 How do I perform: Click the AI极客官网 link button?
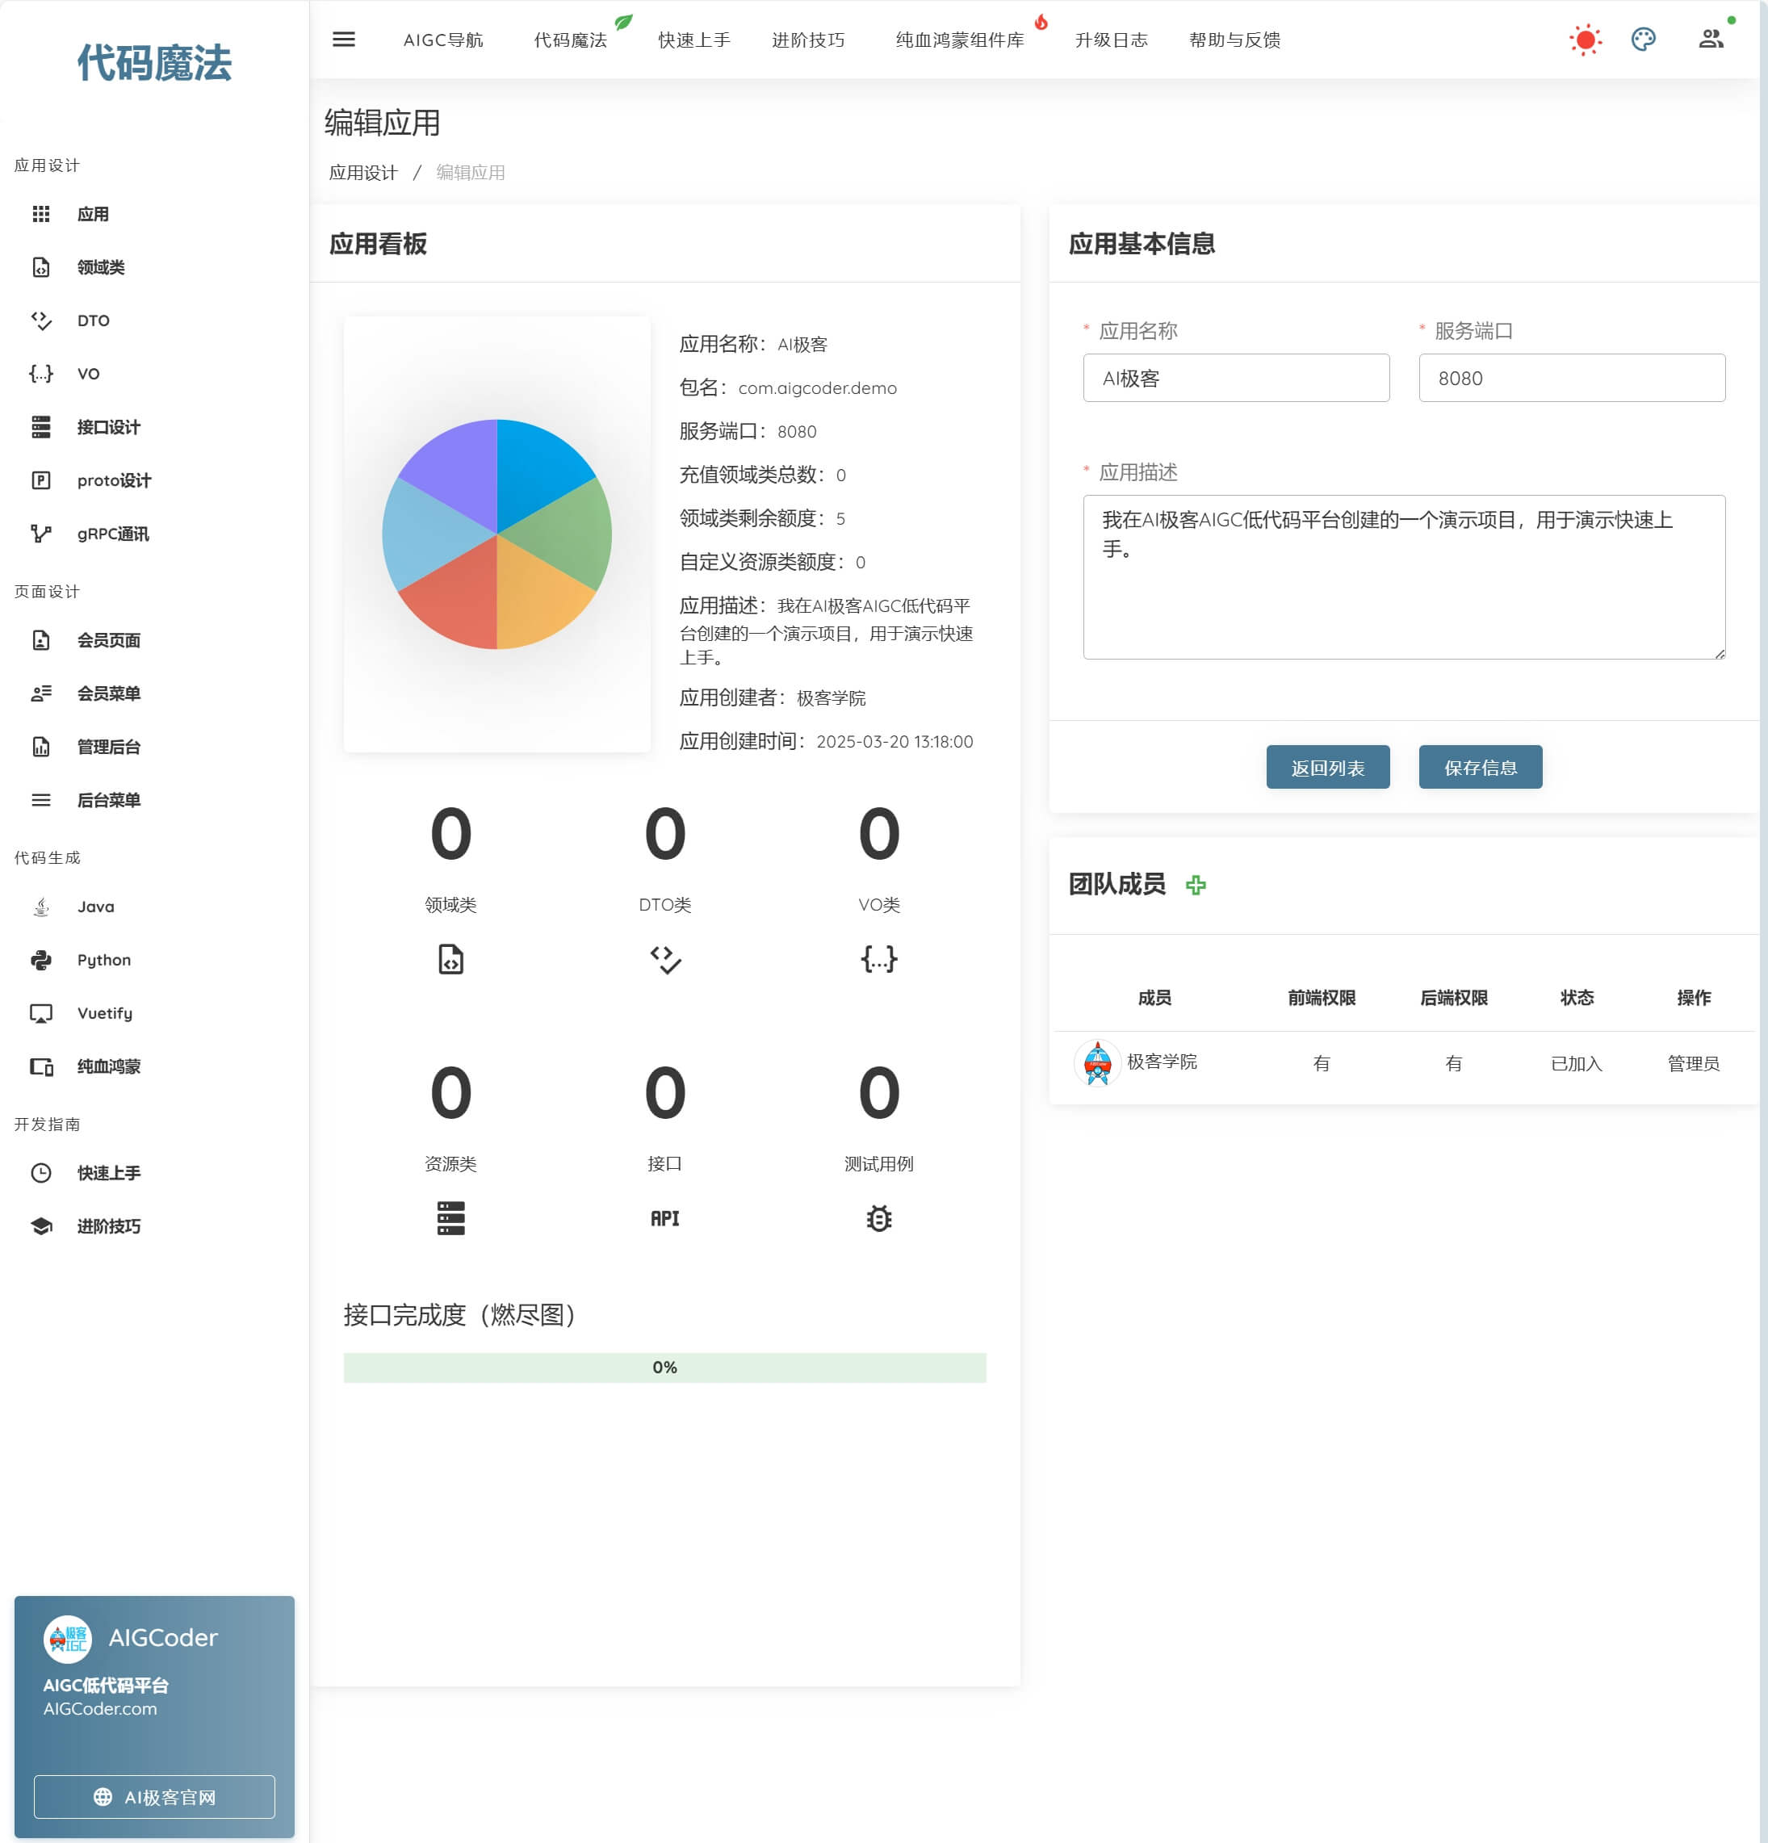point(154,1797)
